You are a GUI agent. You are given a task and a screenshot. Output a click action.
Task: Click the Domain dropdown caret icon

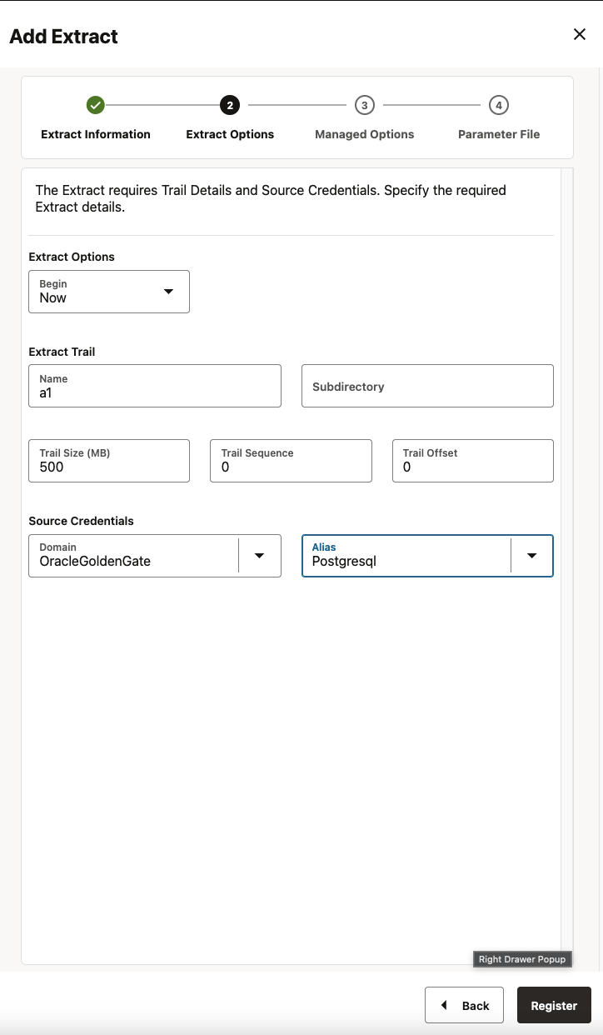(259, 555)
